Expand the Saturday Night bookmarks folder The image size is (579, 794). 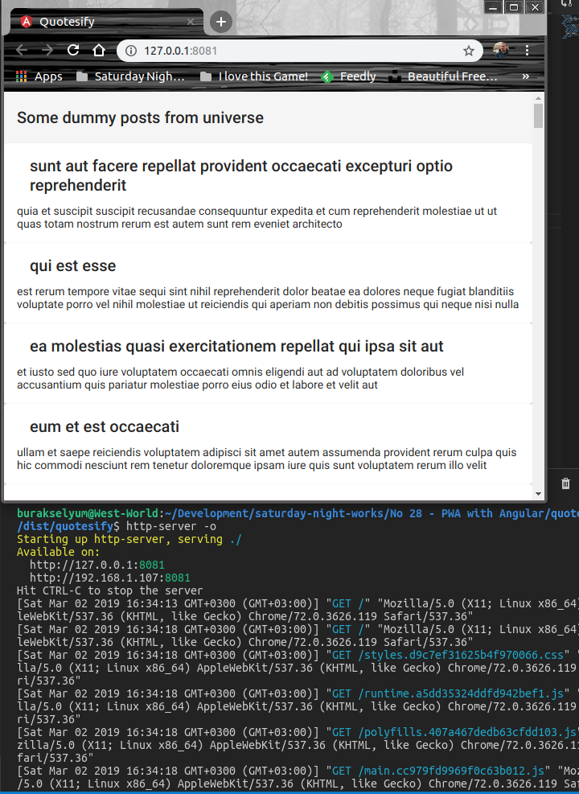click(x=131, y=76)
